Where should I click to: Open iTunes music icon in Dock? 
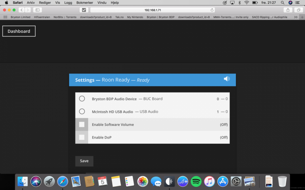point(209,181)
